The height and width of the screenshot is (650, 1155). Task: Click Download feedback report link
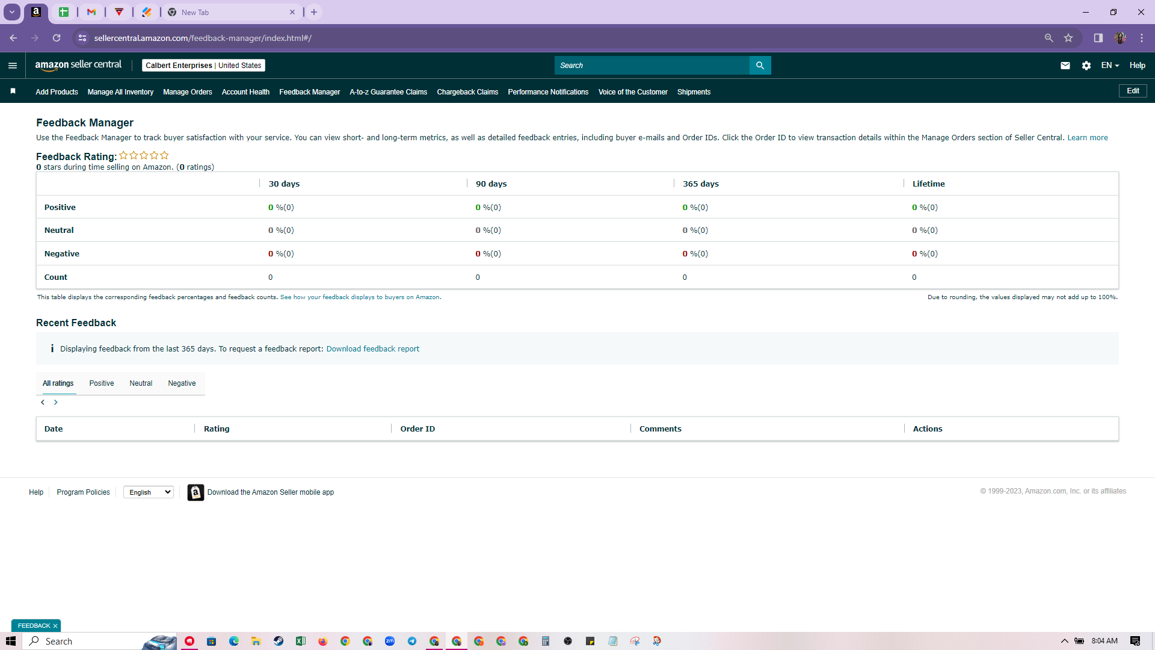[x=373, y=349]
